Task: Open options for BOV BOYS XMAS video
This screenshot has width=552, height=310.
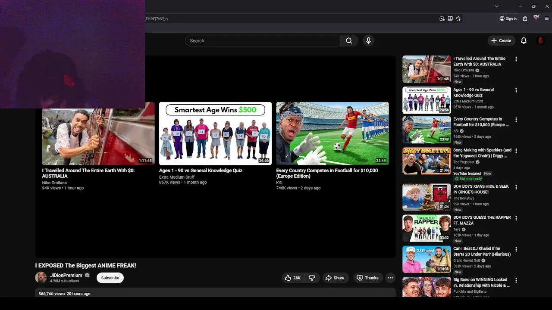Action: coord(516,187)
